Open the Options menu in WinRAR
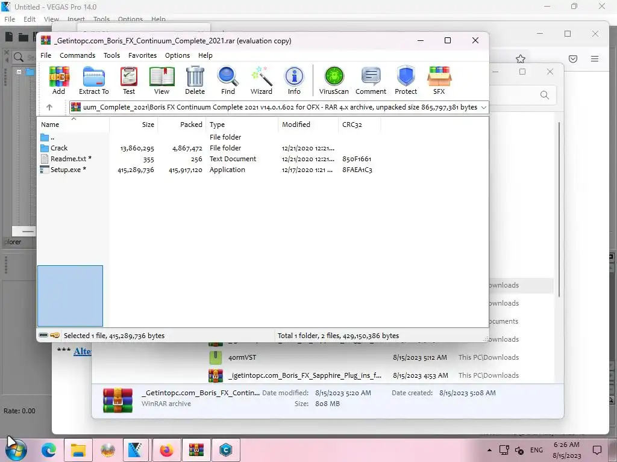 click(178, 55)
